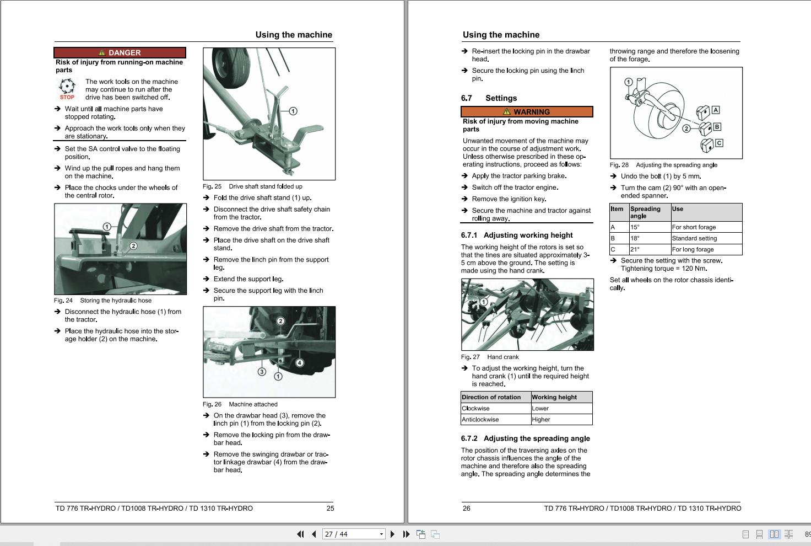Click table cell 'Higher'
This screenshot has height=546, width=811.
(561, 420)
